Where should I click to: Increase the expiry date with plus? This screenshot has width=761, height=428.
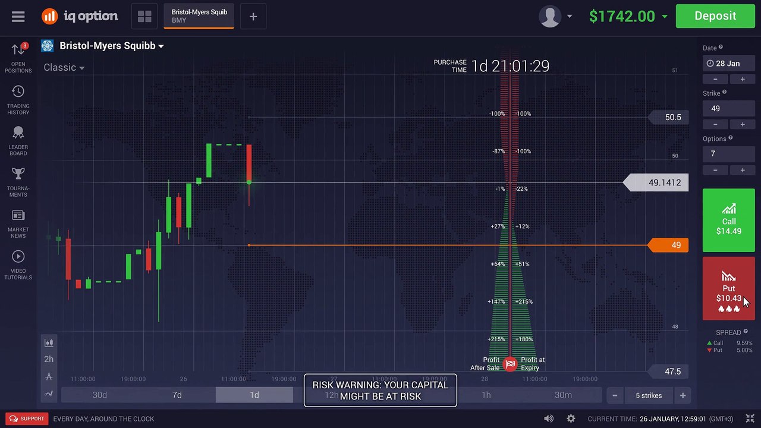click(x=742, y=79)
